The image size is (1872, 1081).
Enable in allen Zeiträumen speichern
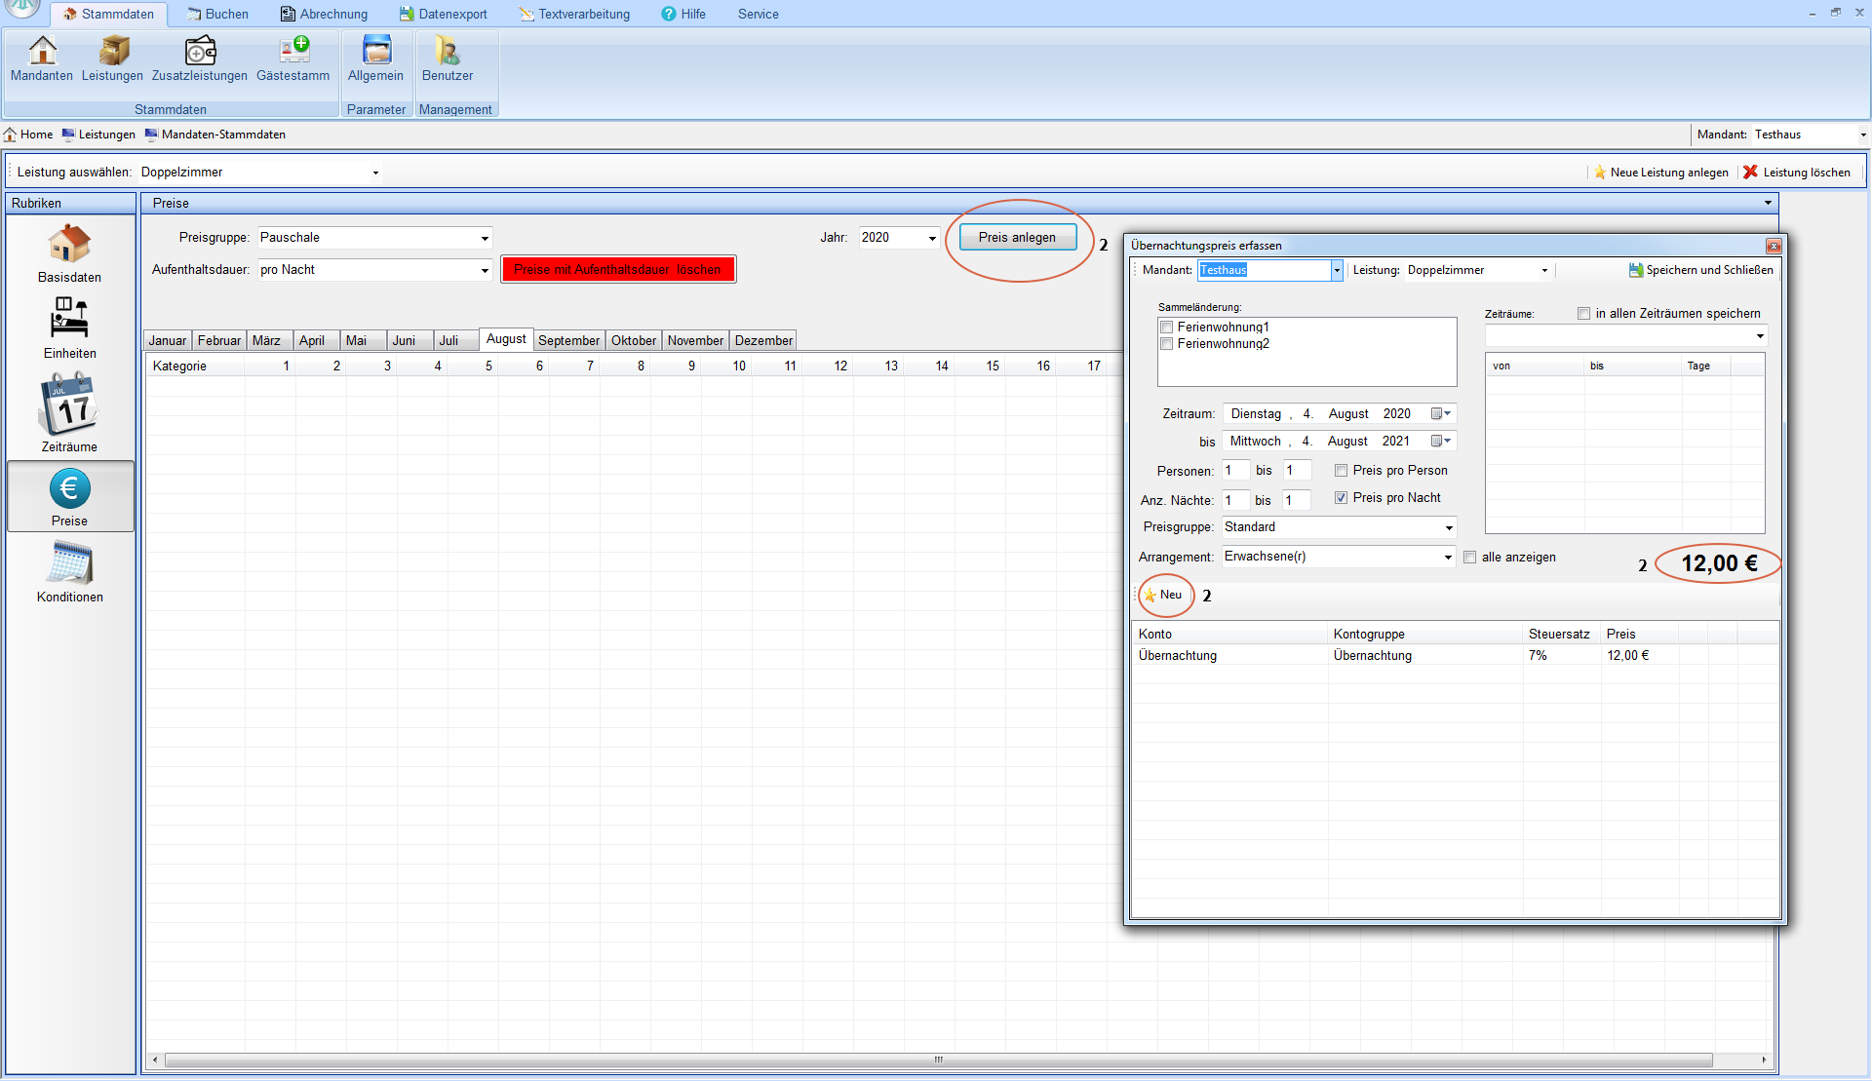click(1583, 314)
